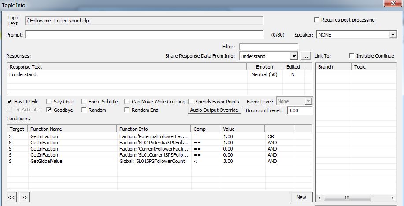Click the Emotion column header
This screenshot has width=404, height=206.
(x=264, y=67)
